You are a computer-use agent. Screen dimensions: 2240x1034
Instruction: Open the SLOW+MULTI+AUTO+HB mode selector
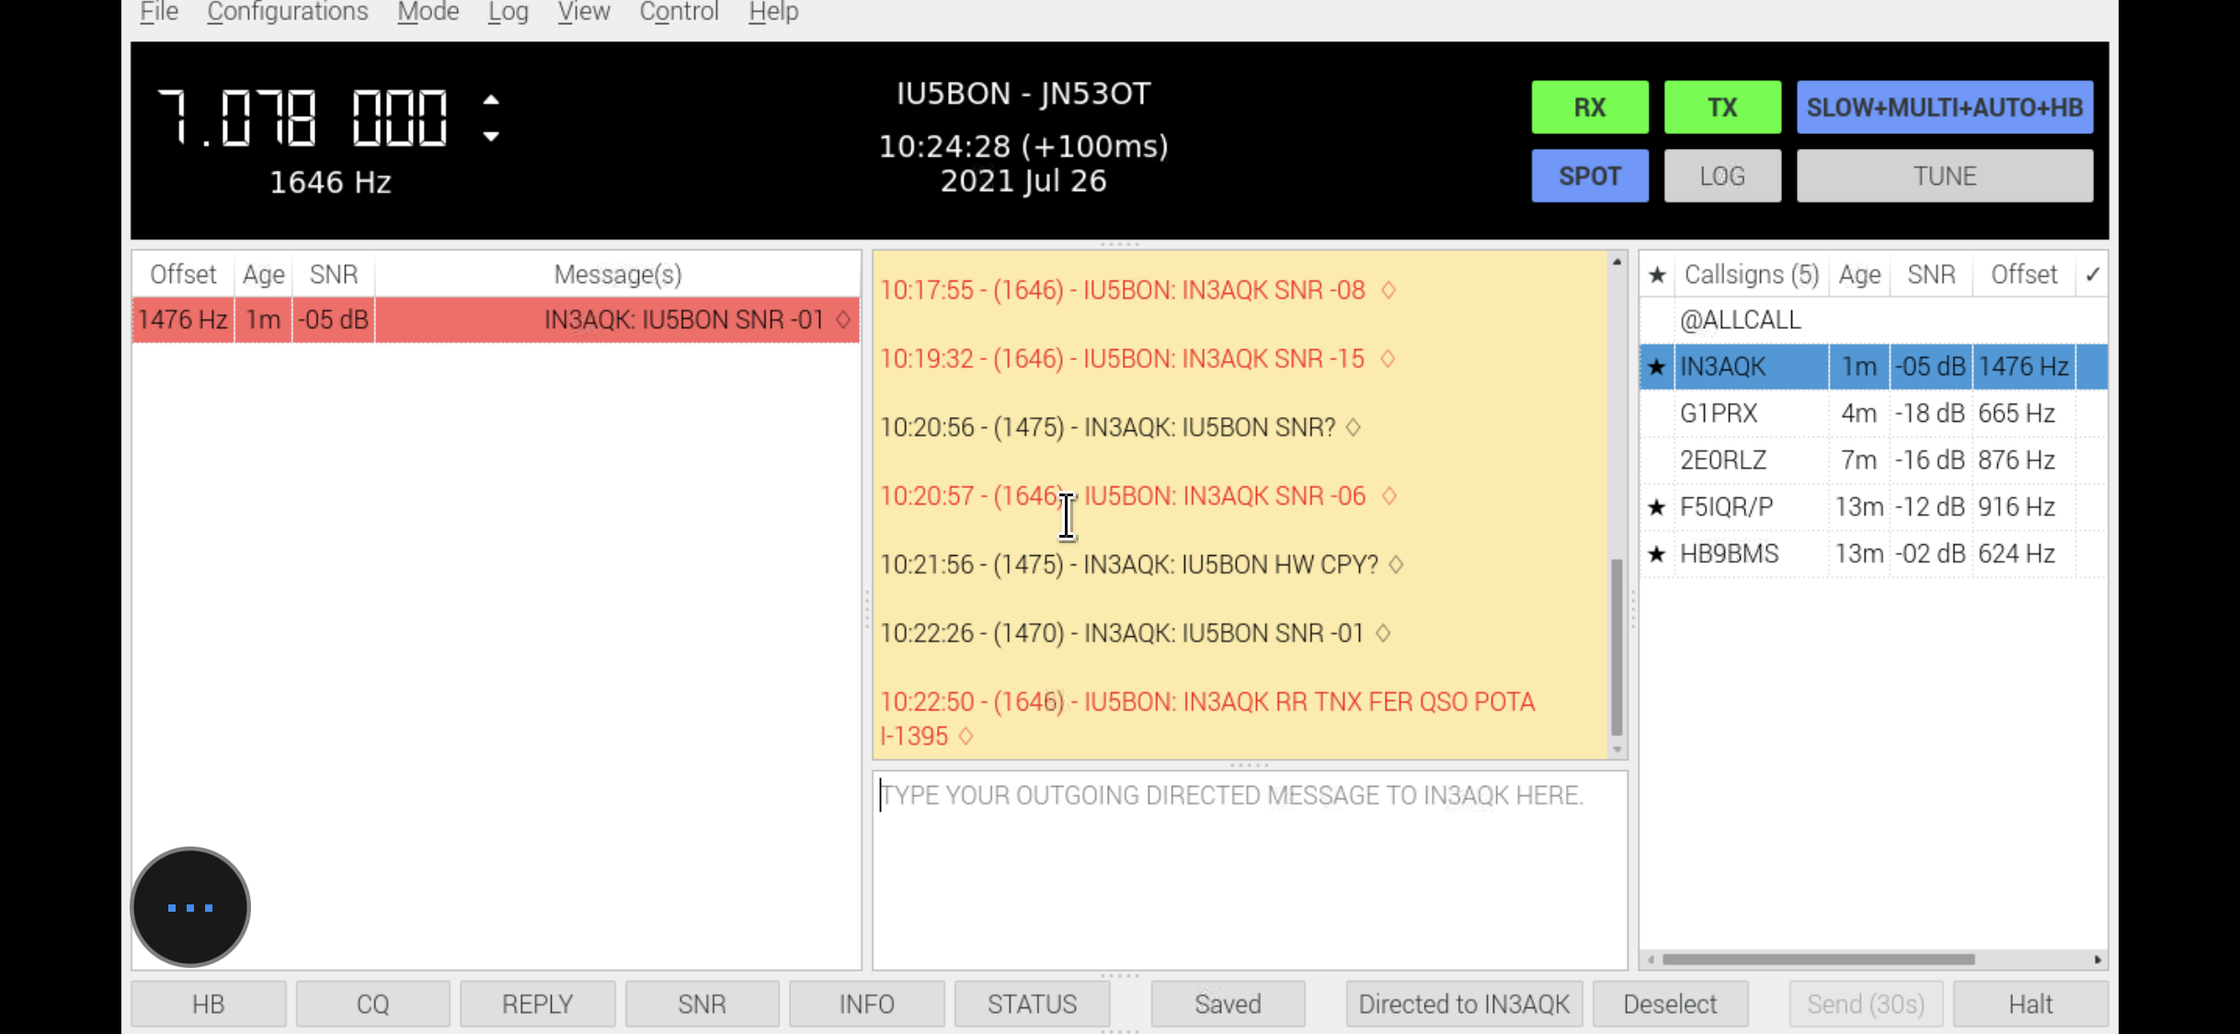click(1944, 108)
